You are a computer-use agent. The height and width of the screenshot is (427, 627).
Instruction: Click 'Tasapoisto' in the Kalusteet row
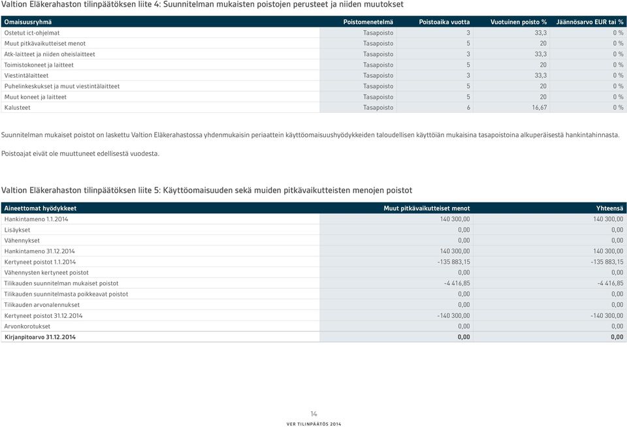(x=378, y=108)
